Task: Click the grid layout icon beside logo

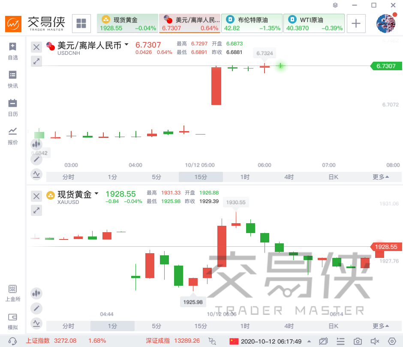Action: pos(81,24)
